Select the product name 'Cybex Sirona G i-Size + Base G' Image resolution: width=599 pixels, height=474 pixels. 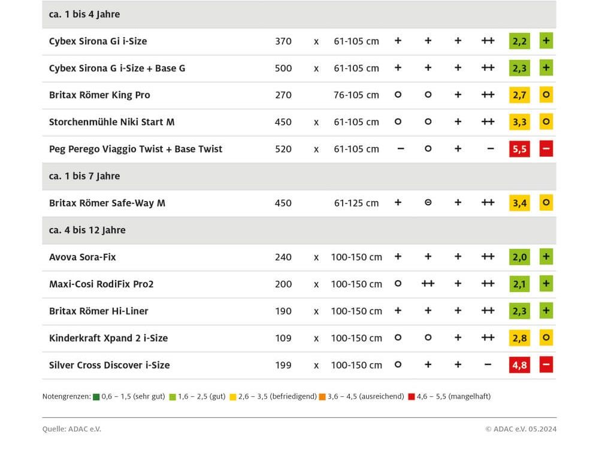coord(117,68)
